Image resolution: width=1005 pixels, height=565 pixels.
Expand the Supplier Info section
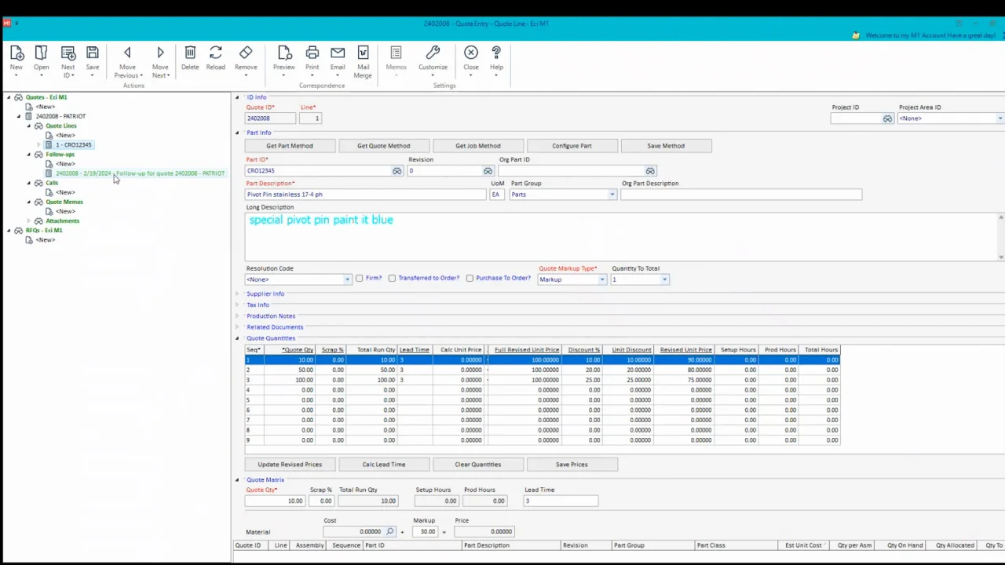(x=265, y=294)
